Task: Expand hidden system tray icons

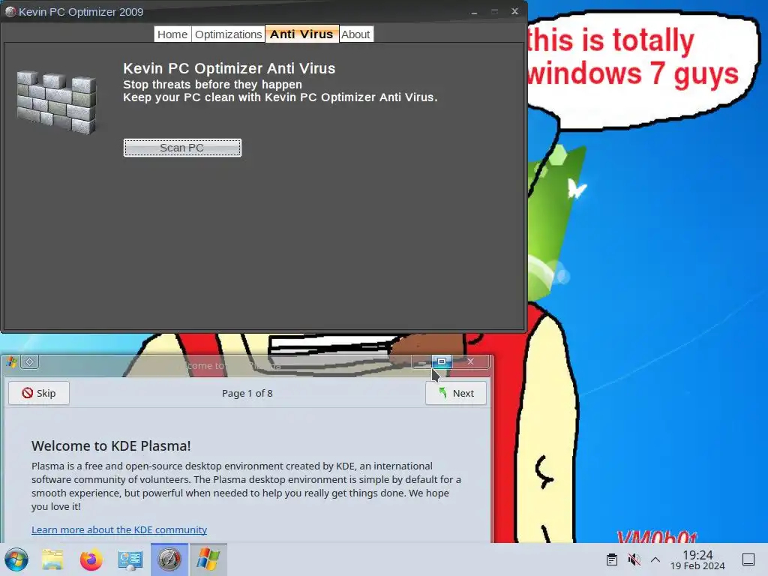Action: (655, 559)
